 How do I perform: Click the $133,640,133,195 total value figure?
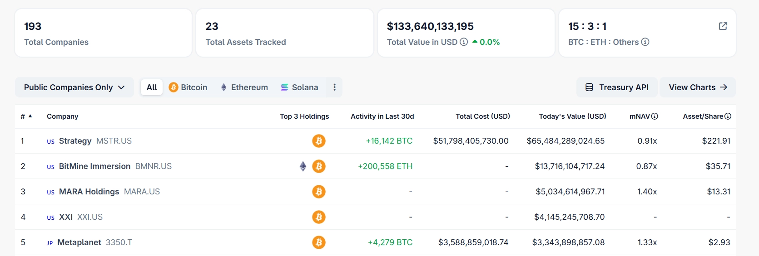pos(430,26)
